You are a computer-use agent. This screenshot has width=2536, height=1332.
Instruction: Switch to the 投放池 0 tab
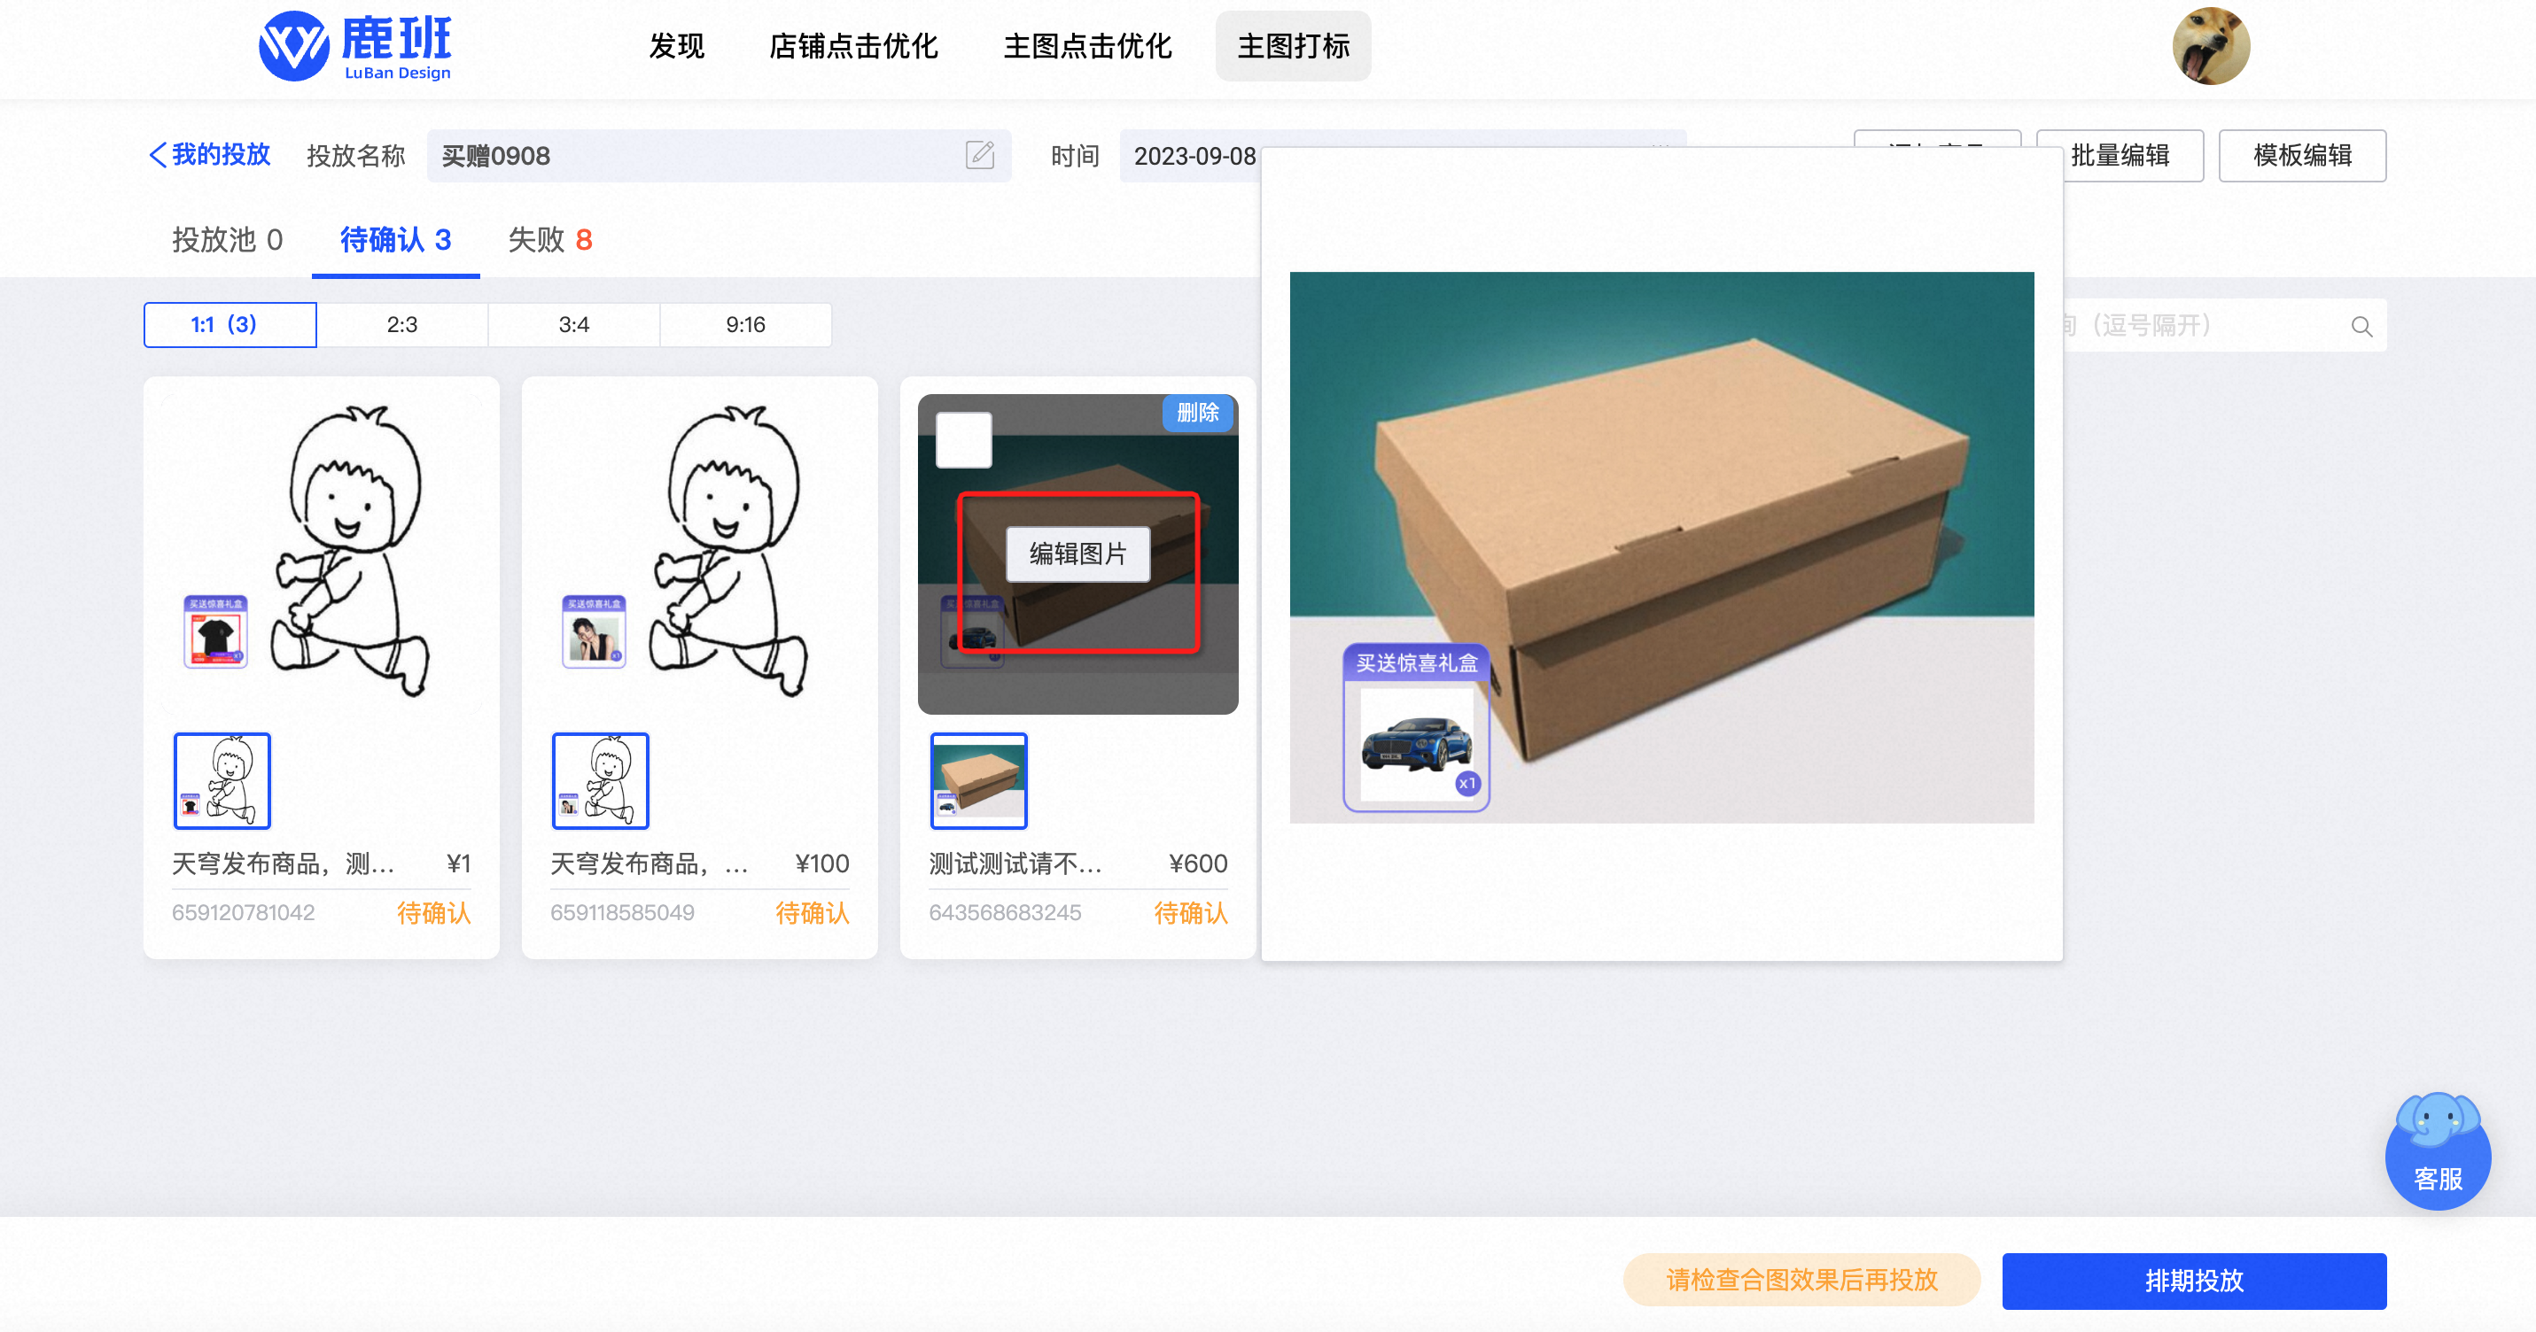tap(228, 240)
